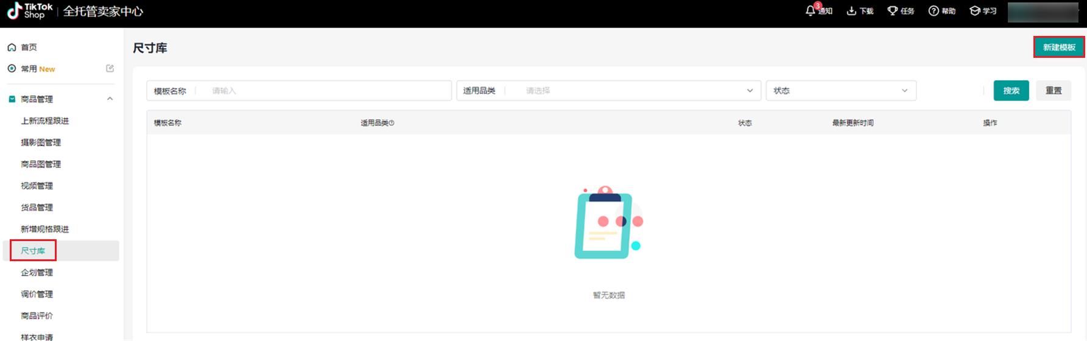The width and height of the screenshot is (1087, 347).
Task: Click the 新建模板 button
Action: click(x=1058, y=47)
